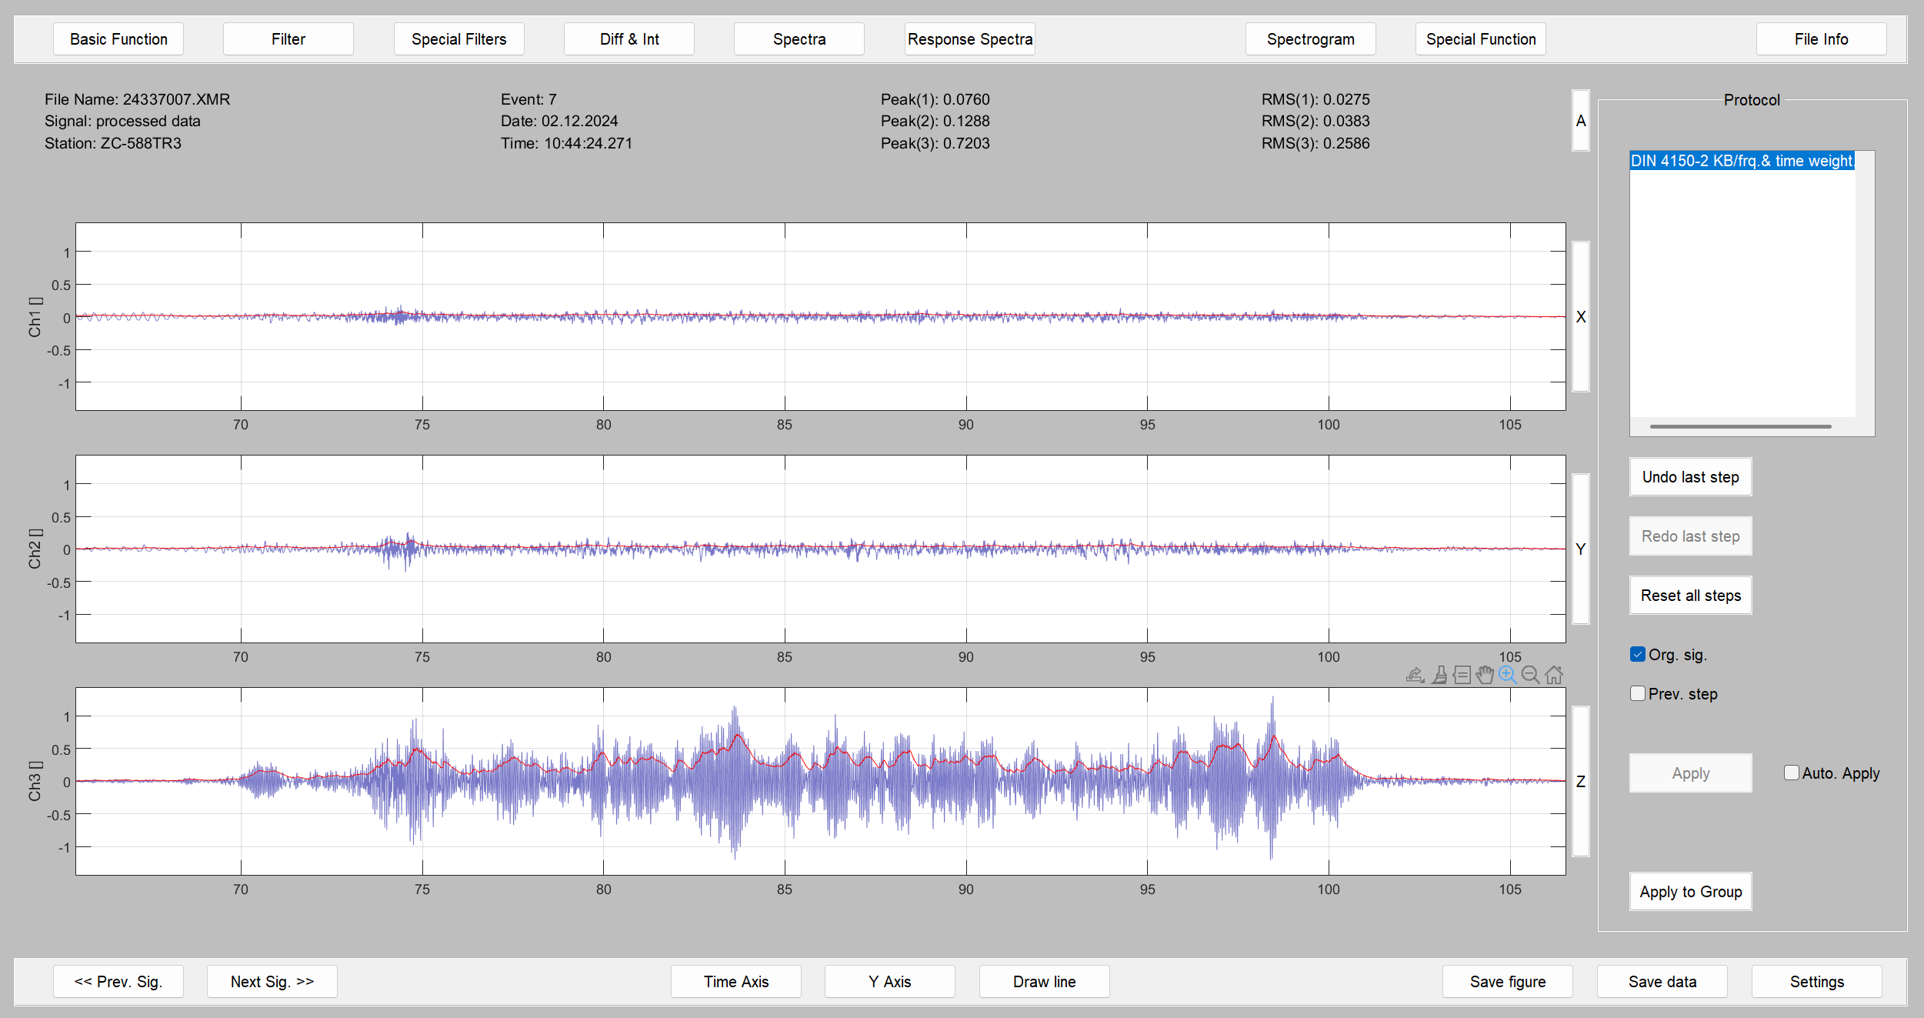
Task: Tick the Auto. Apply checkbox
Action: tap(1792, 773)
